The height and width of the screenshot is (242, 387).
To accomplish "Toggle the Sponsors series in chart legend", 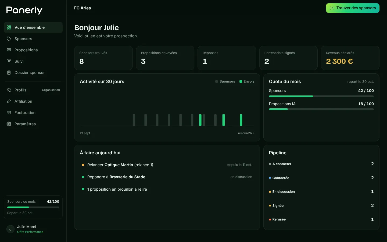I will point(225,81).
